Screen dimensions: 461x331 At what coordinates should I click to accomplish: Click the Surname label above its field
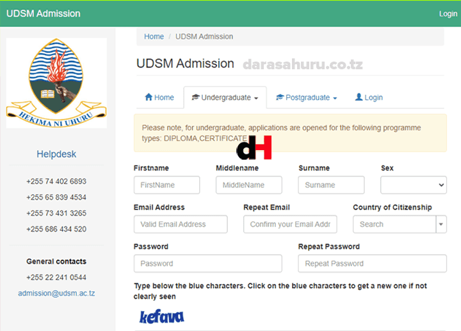point(314,168)
